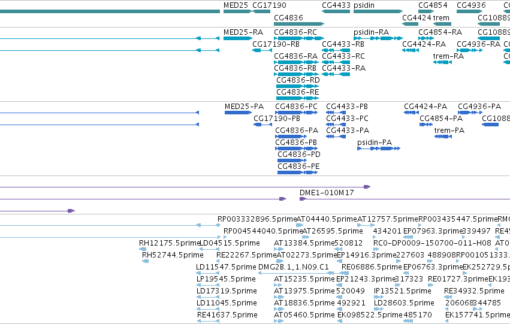
Task: Click the psidin-PA protein glyph
Action: [x=379, y=149]
